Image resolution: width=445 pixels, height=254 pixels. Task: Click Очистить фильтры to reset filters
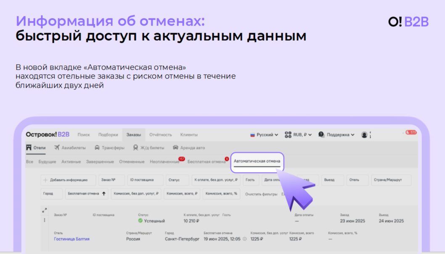click(x=261, y=194)
